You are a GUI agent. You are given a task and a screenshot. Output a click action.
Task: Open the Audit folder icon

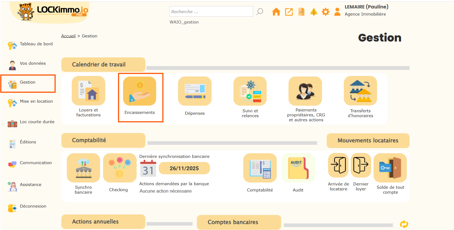click(298, 168)
